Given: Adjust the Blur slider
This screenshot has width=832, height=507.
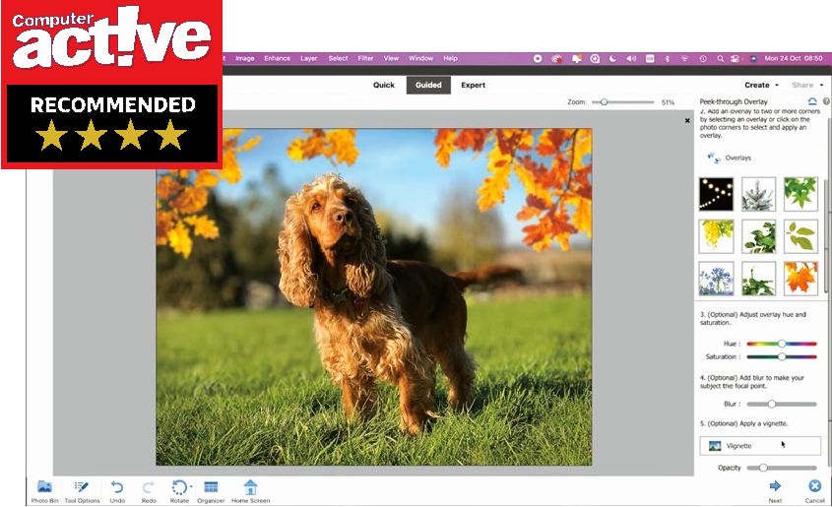Looking at the screenshot, I should click(x=782, y=404).
